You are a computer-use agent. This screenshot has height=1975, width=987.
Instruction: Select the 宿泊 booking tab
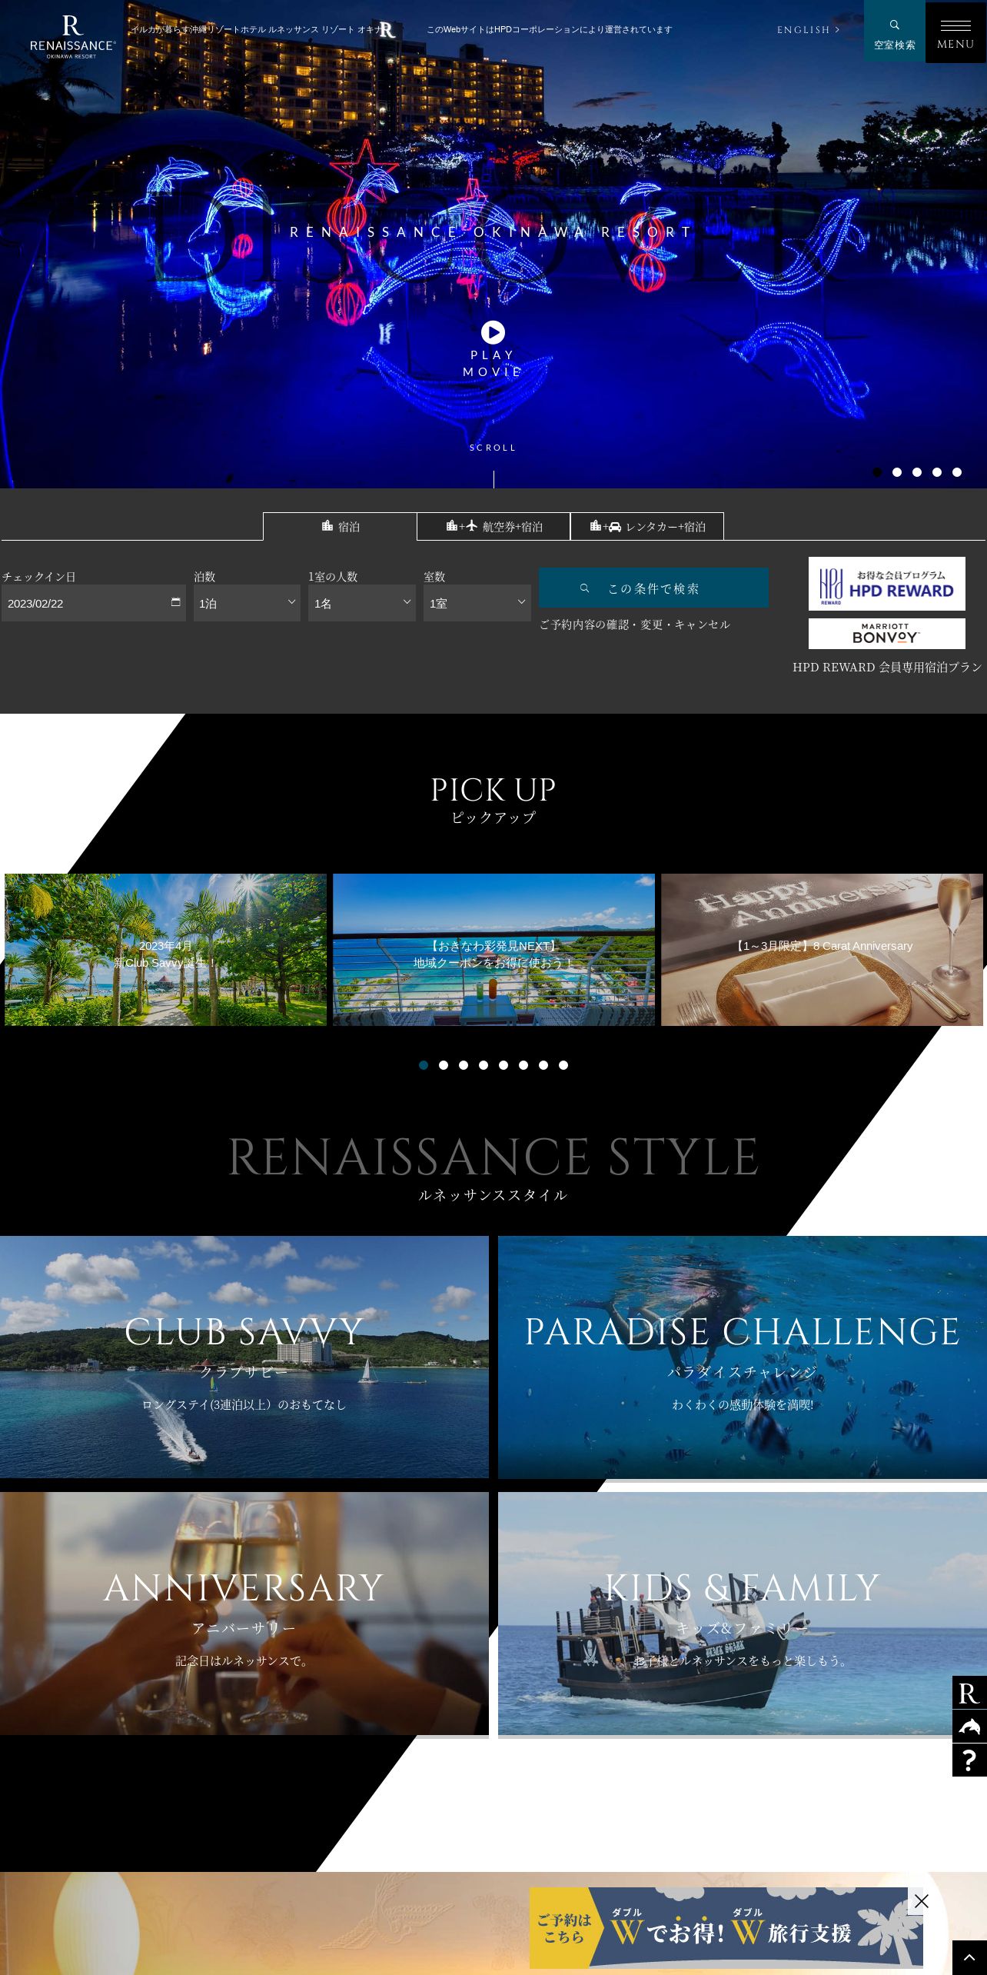click(x=340, y=526)
